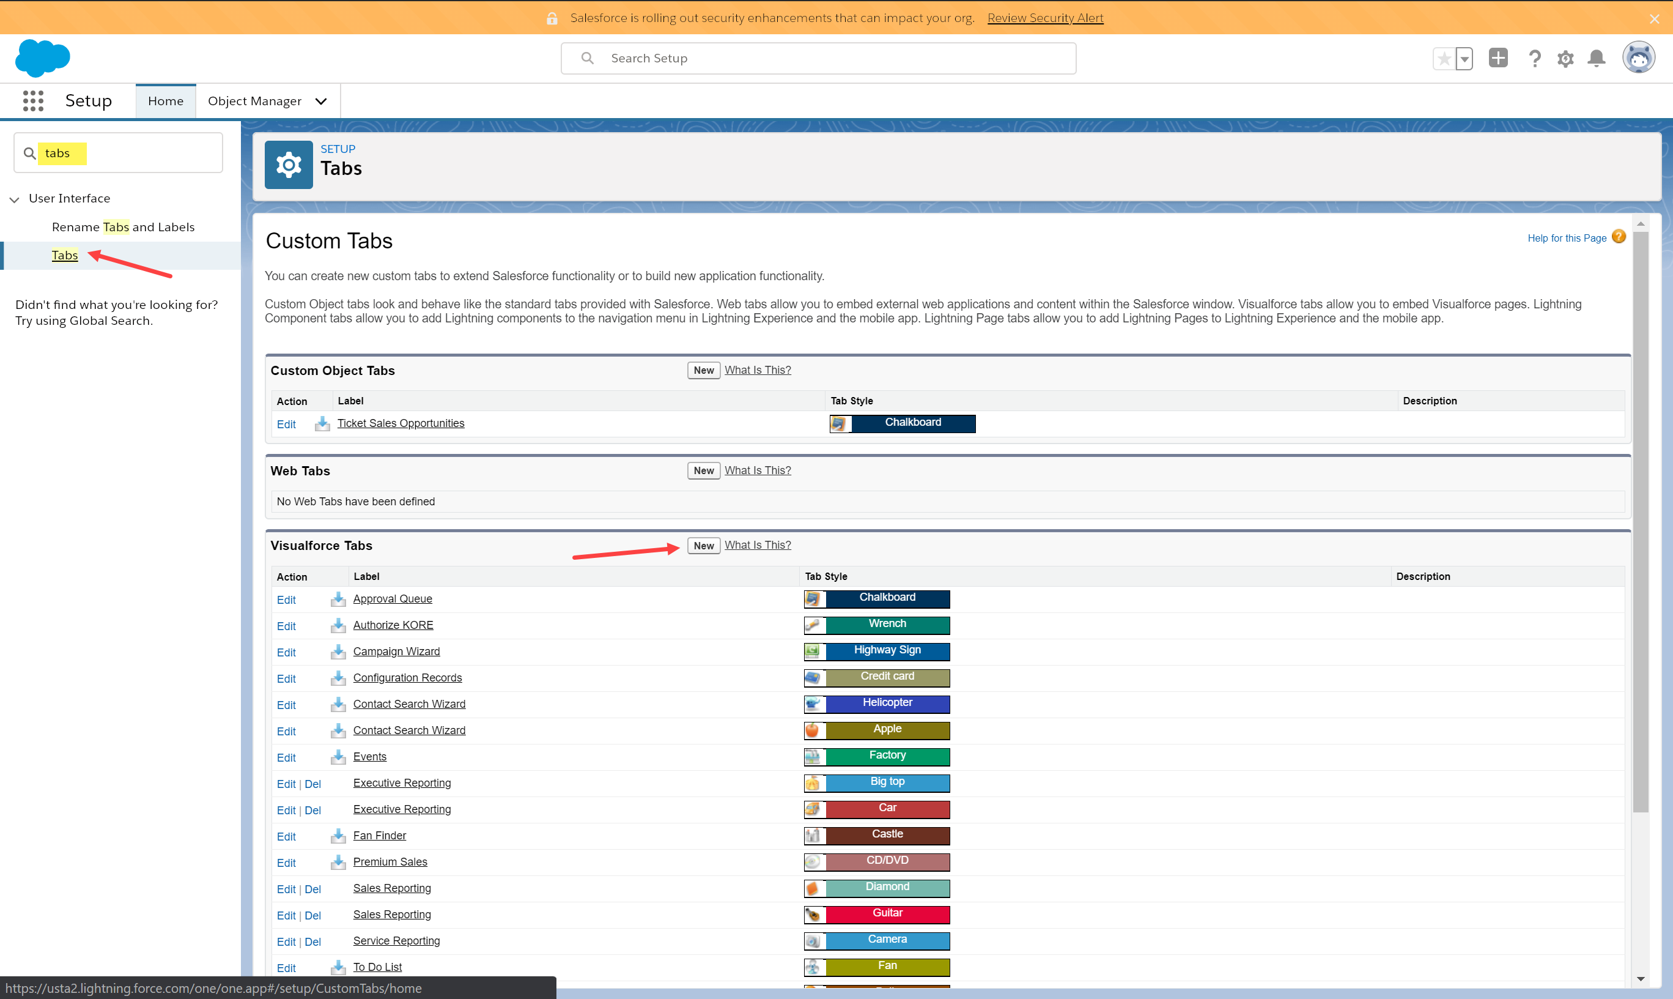Click package icon beside Ticket Sales Opportunities

(x=322, y=423)
